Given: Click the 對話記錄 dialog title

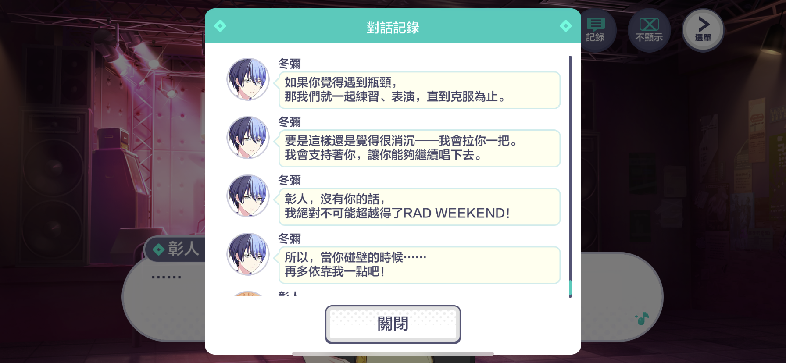Looking at the screenshot, I should (393, 28).
